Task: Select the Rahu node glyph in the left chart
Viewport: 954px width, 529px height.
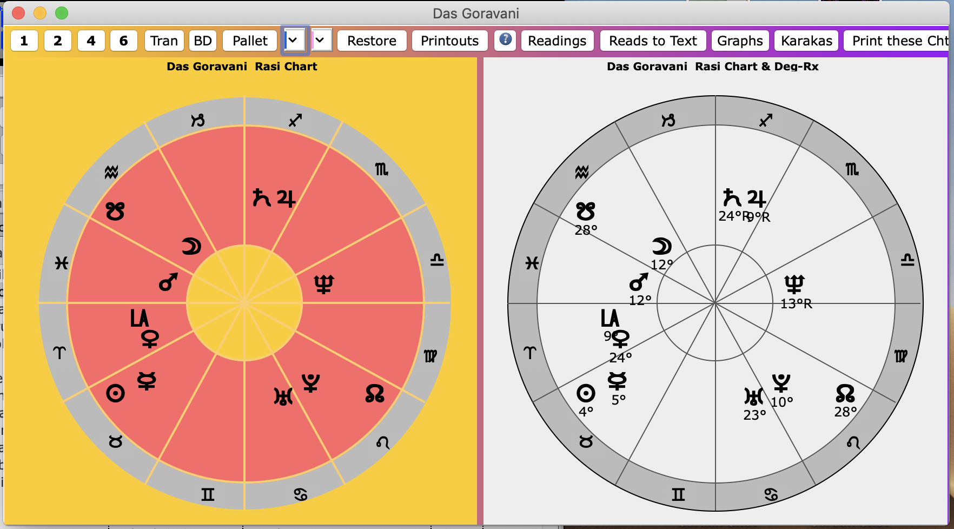Action: 375,393
